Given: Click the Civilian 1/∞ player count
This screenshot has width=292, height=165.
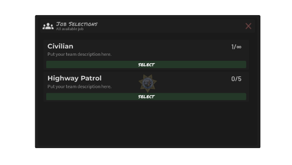Looking at the screenshot, I should pos(236,47).
